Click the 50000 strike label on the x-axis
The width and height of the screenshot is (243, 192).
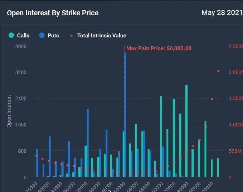119,187
